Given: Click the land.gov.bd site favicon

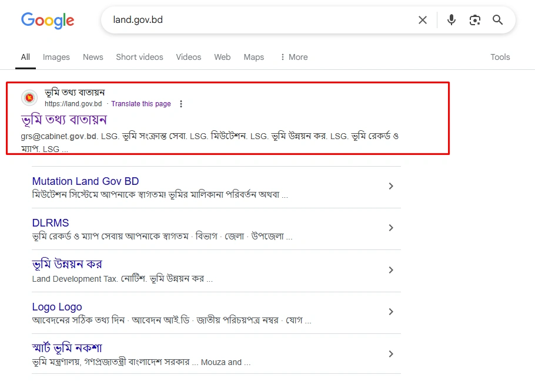Looking at the screenshot, I should tap(29, 98).
